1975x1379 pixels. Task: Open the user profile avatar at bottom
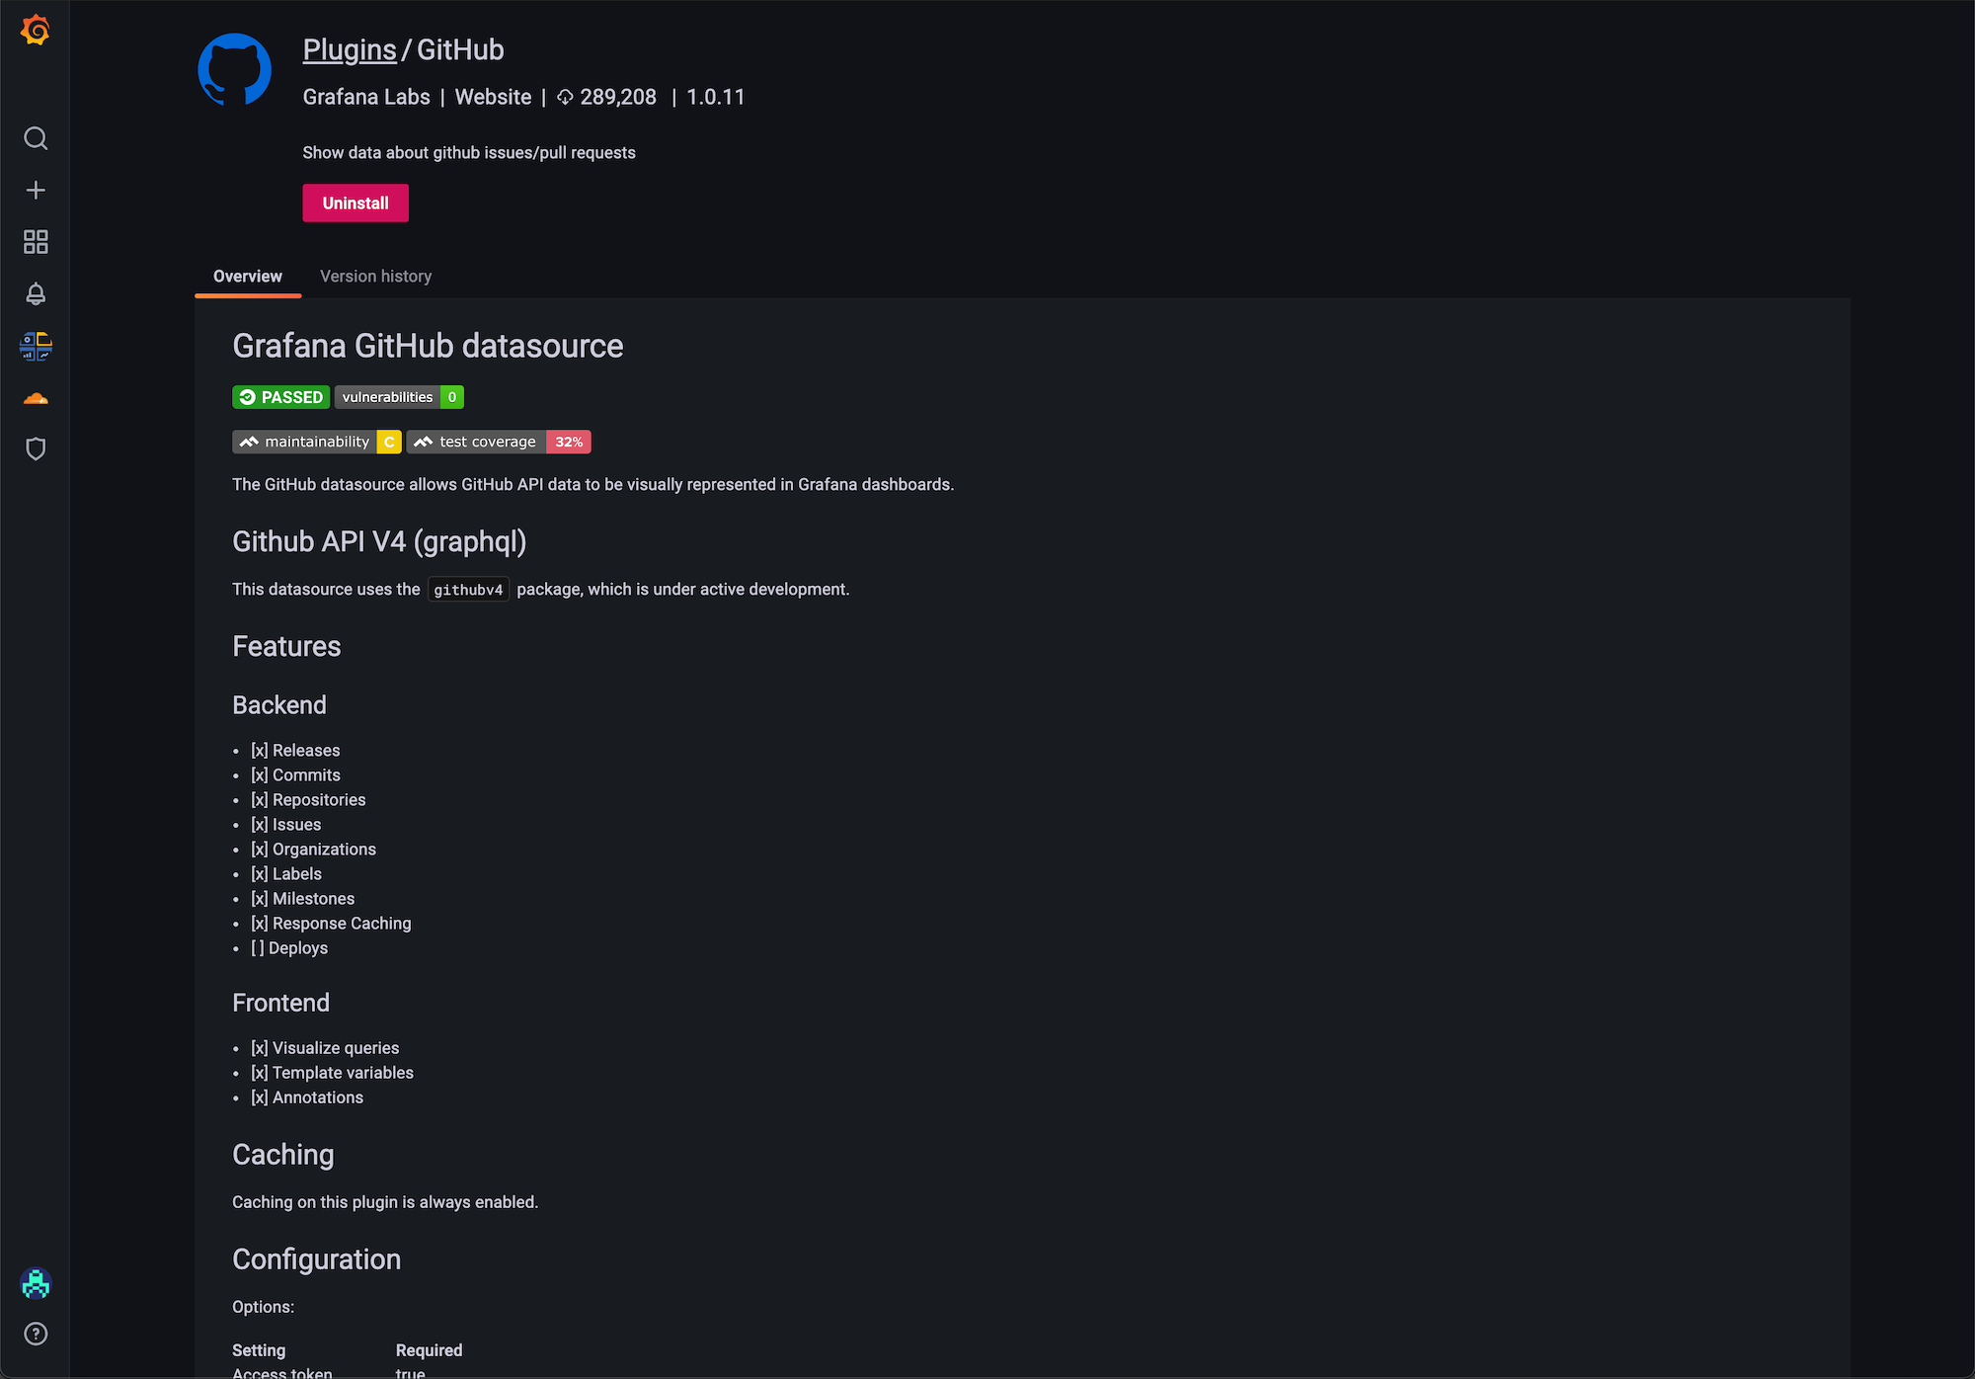(36, 1283)
